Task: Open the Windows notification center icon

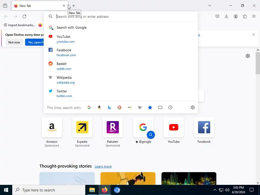Action: (252, 190)
